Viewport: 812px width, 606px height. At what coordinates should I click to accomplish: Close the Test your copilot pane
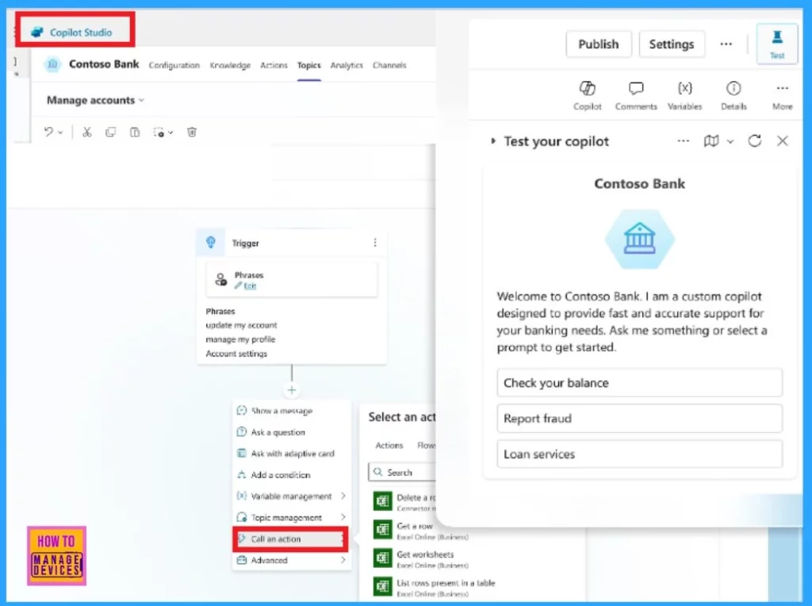point(783,141)
